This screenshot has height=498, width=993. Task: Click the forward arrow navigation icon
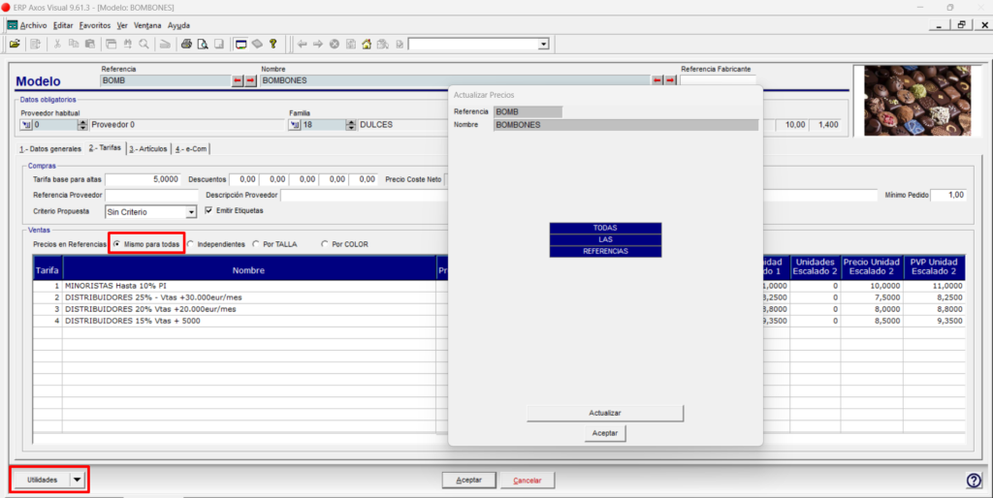pos(318,45)
